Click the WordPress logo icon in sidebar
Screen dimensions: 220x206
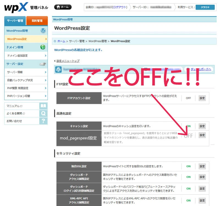click(x=43, y=31)
